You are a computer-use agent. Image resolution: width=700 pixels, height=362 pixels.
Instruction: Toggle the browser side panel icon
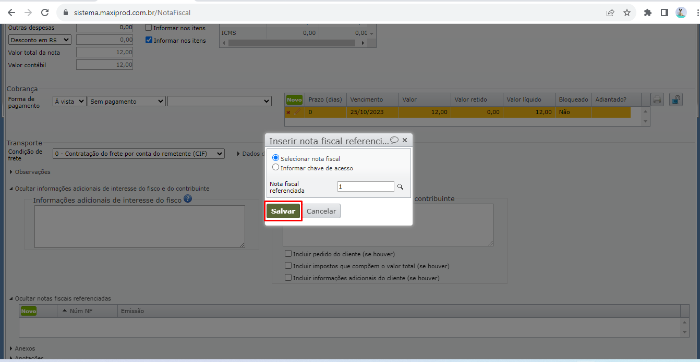(664, 13)
